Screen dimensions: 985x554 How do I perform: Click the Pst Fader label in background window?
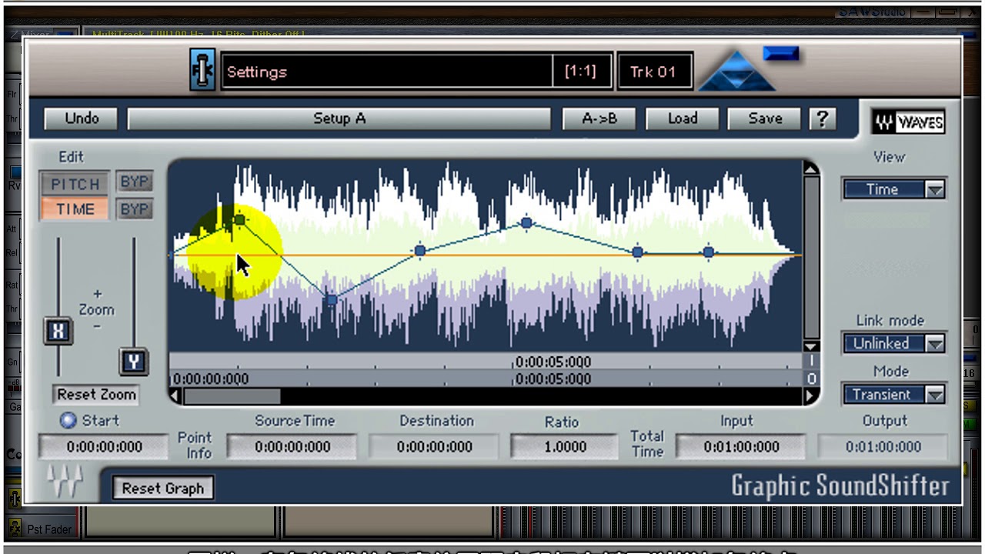click(49, 529)
